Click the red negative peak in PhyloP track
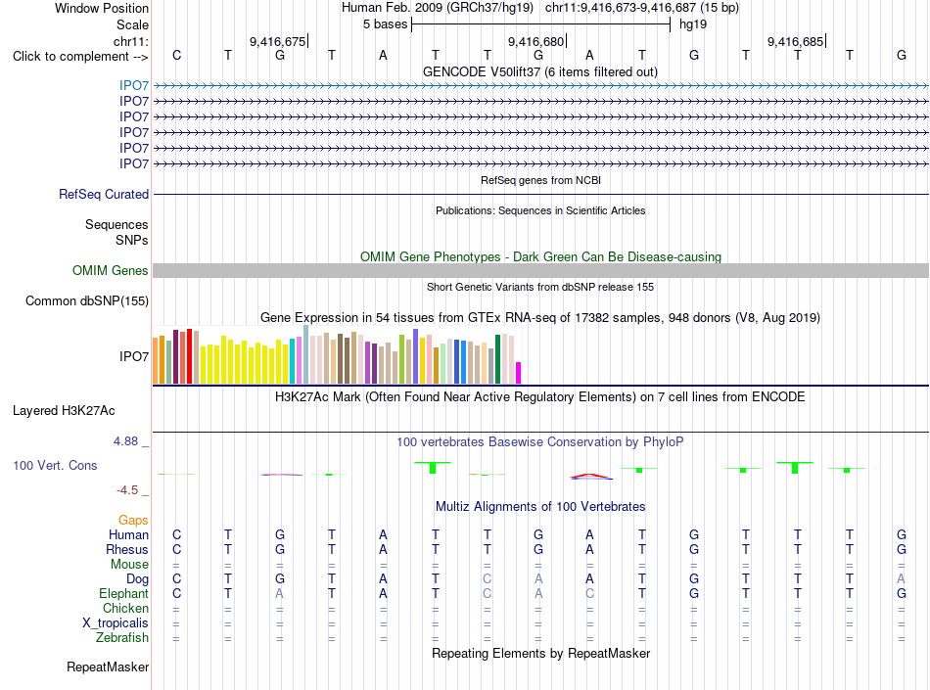Image resolution: width=930 pixels, height=690 pixels. tap(590, 476)
